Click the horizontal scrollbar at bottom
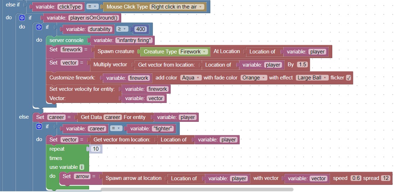 tap(197, 190)
